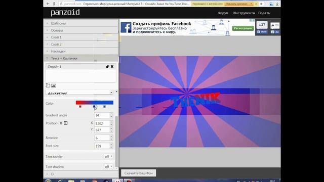The width and height of the screenshot is (324, 182).
Task: Duplicate the Спрайт 1 sprite
Action: (108, 66)
